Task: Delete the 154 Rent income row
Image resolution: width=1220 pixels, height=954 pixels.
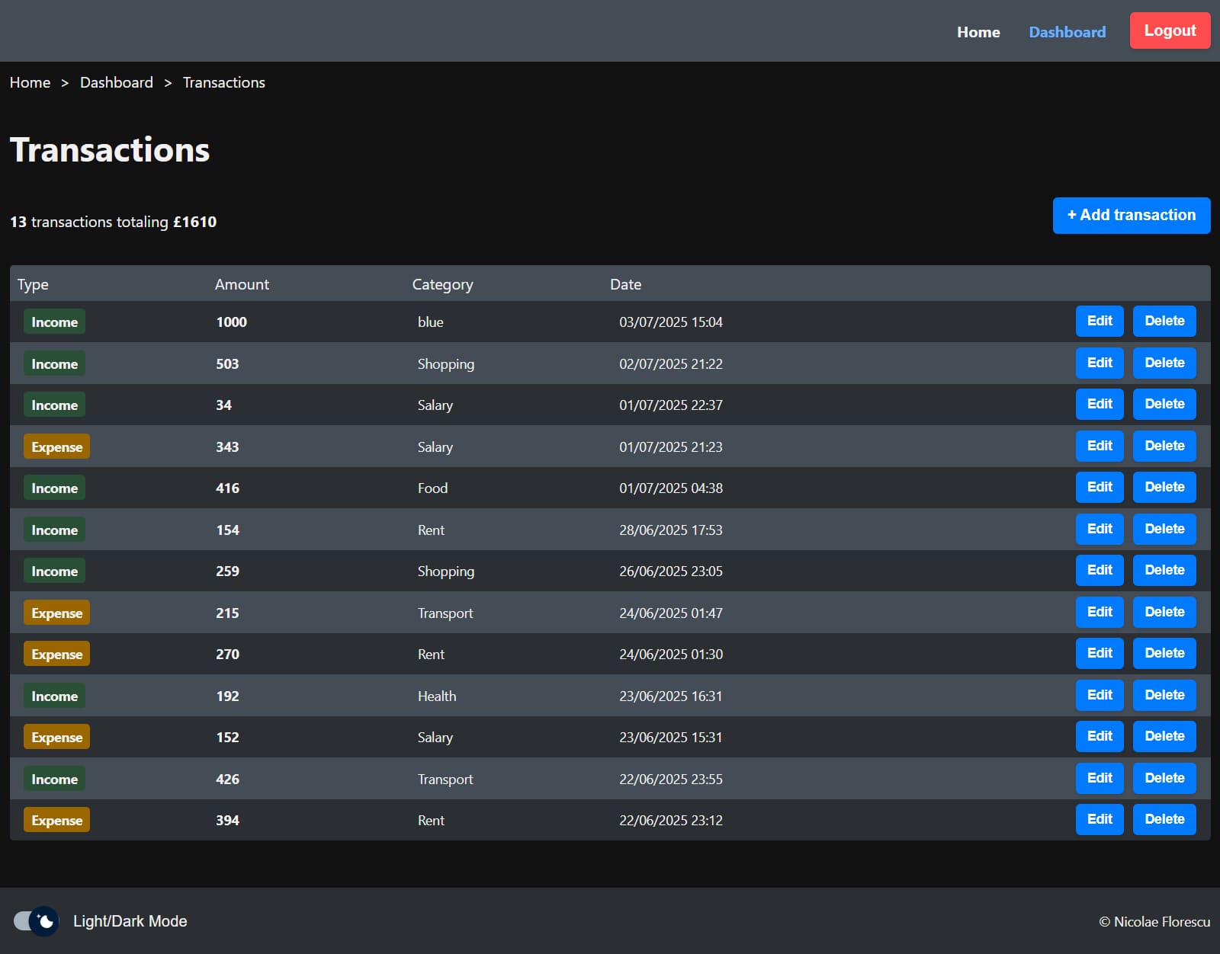Action: (x=1164, y=529)
